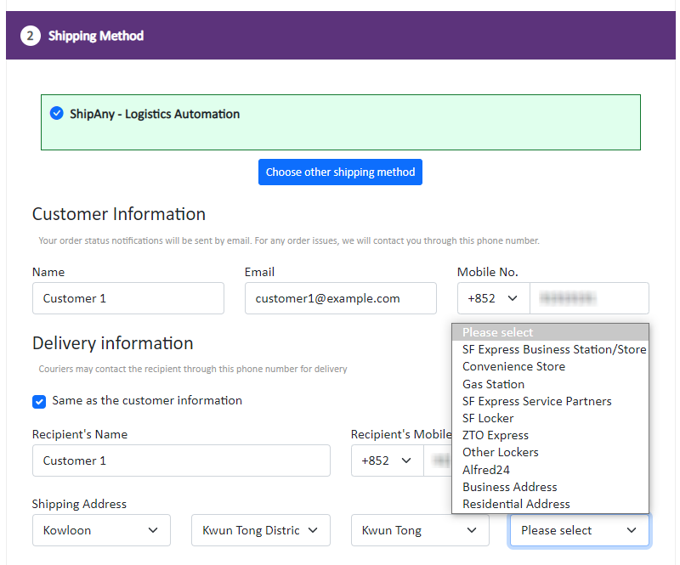
Task: Select Alfred24 from the dropdown list
Action: click(x=550, y=470)
